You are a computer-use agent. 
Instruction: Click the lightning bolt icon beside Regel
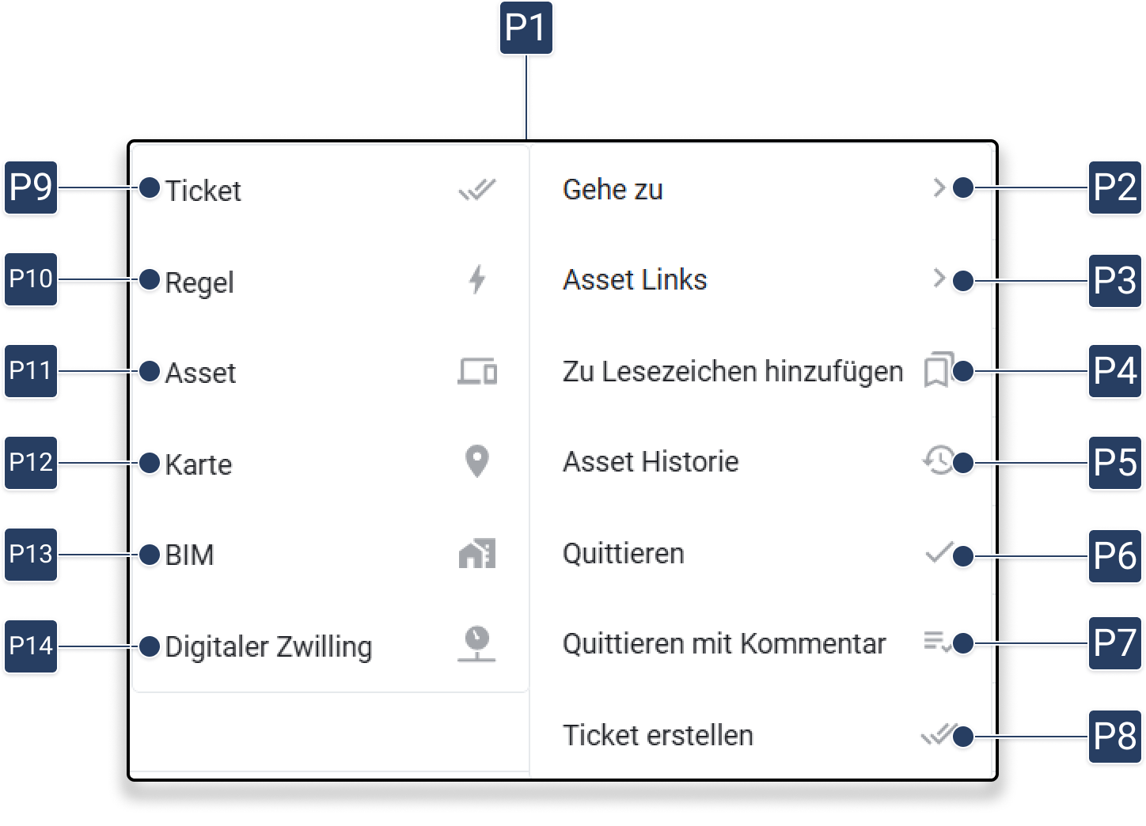click(476, 280)
